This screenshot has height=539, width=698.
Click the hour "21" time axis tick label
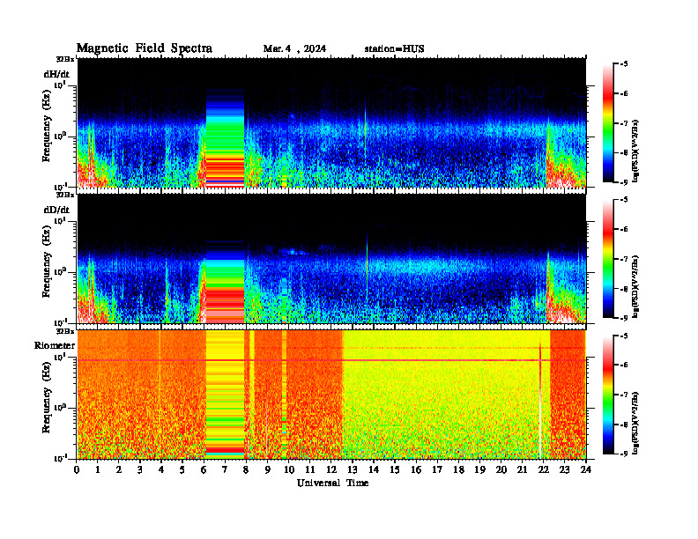(x=522, y=469)
